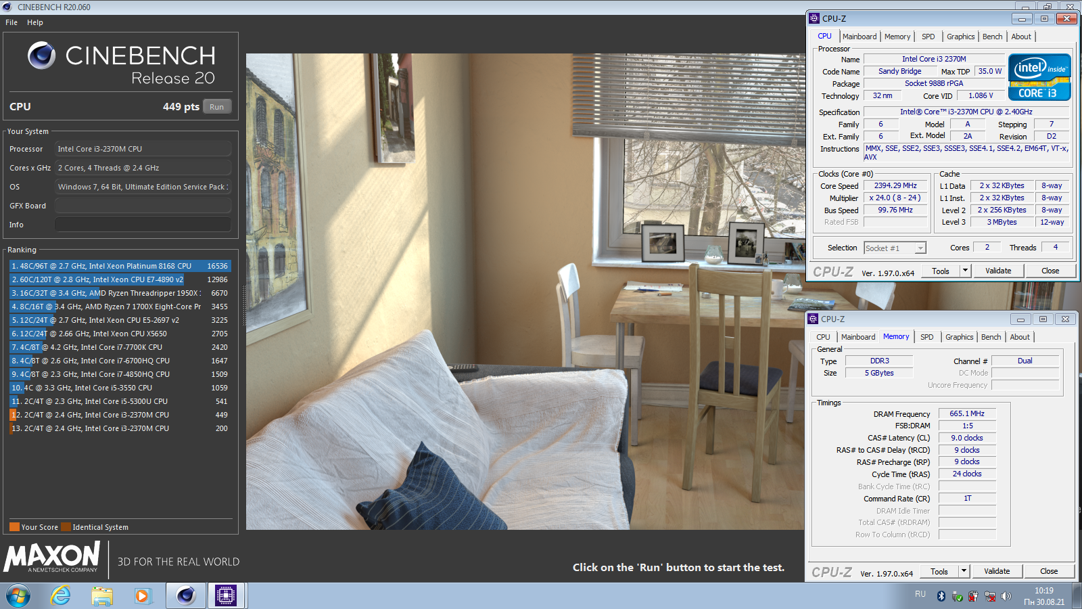Image resolution: width=1082 pixels, height=609 pixels.
Task: Open Graphics tab in upper CPU-Z
Action: coord(960,37)
